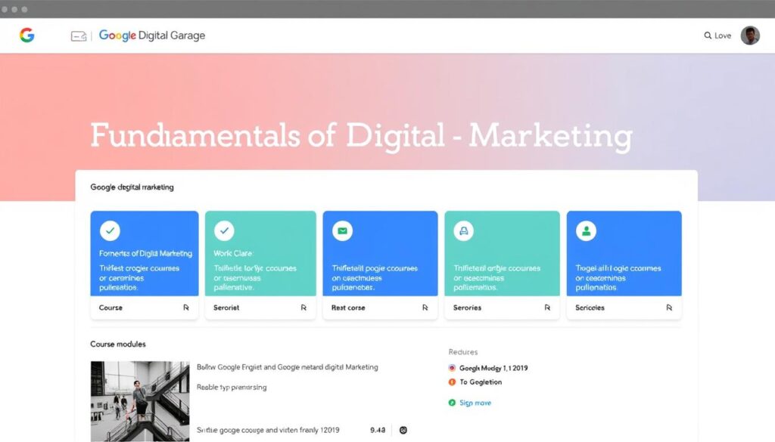Open the Work Clare course card
This screenshot has width=775, height=442.
[260, 265]
